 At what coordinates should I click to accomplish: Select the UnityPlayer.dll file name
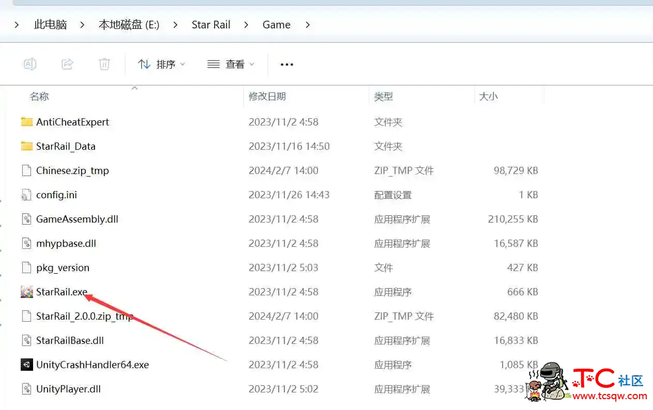pyautogui.click(x=68, y=389)
